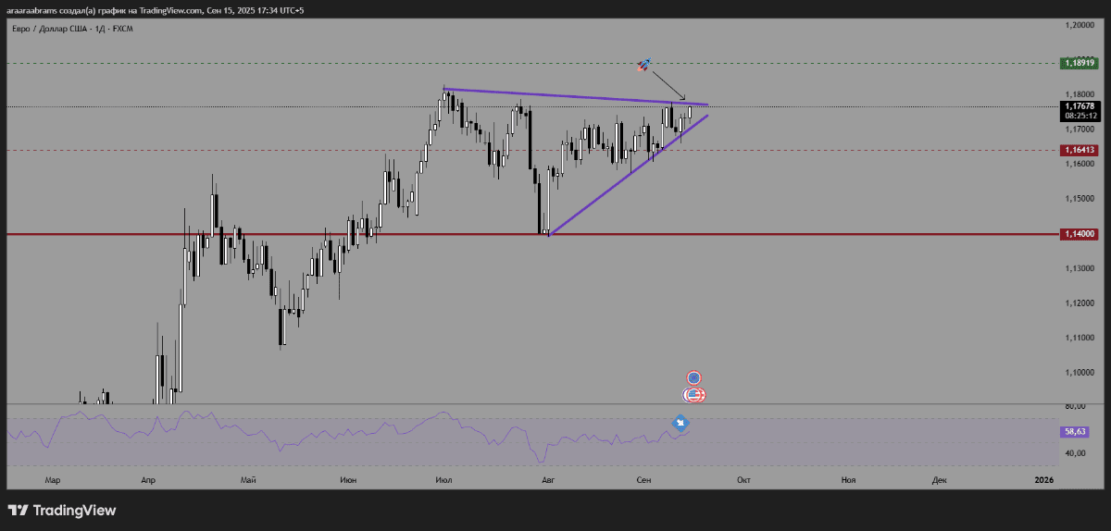
Task: Click the blue arrow marker on RSI
Action: click(x=680, y=424)
